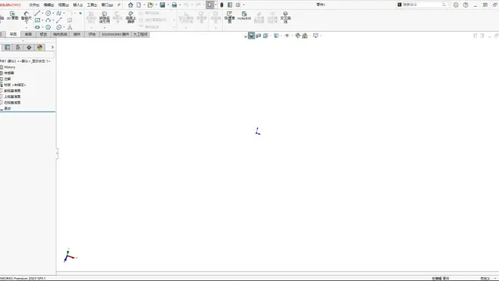Select History in the feature tree

coord(10,67)
